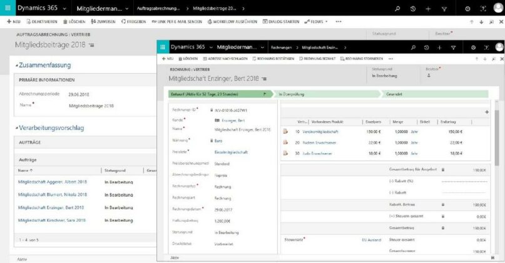Click the search icon in the top bar
The image size is (505, 263).
coord(397,9)
